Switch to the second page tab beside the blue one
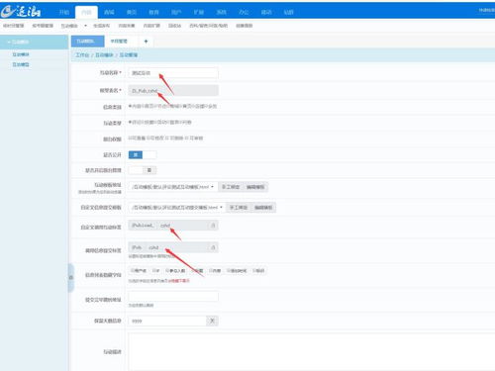The width and height of the screenshot is (495, 371). 119,42
